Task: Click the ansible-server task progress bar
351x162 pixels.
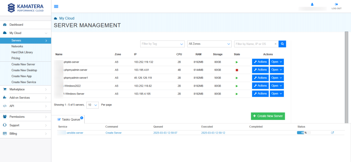Action: pos(304,133)
